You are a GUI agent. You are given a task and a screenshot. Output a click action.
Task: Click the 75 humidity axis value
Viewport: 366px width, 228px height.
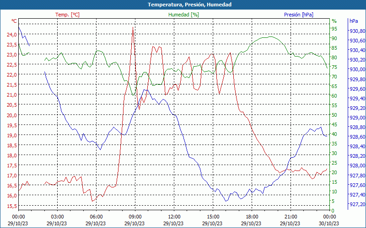(x=334, y=67)
